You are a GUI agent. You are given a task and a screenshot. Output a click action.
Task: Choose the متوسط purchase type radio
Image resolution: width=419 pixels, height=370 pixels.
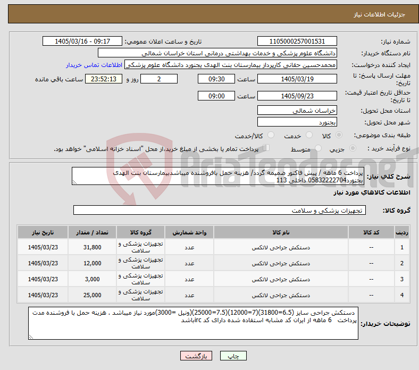point(318,148)
